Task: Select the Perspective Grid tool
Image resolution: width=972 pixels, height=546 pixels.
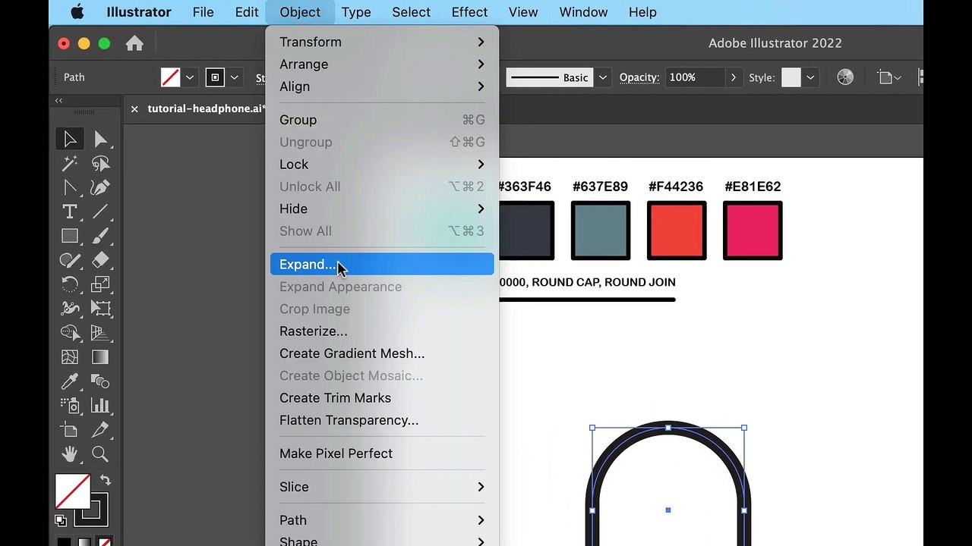Action: tap(100, 333)
